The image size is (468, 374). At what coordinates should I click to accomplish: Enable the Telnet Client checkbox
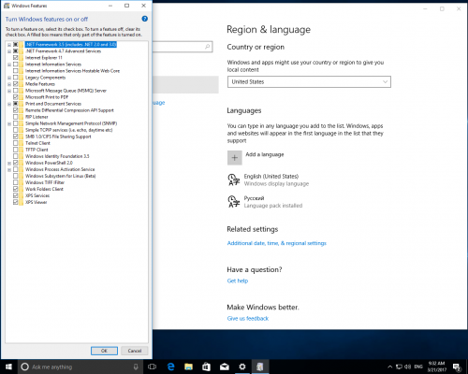pos(15,143)
